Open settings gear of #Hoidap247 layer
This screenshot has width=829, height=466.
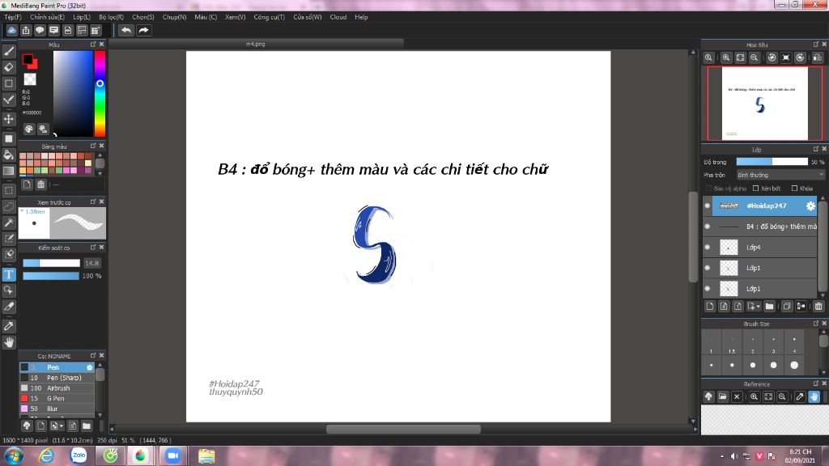click(810, 206)
